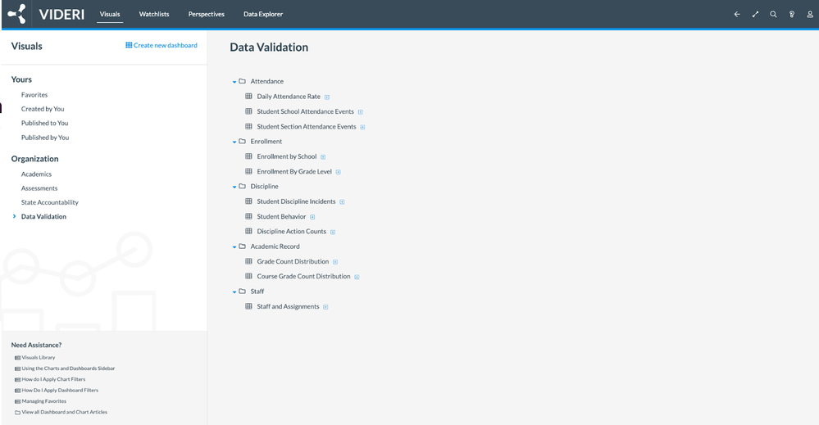Click plus icon next to Student Discipline Incidents
This screenshot has height=425, width=819.
click(342, 201)
